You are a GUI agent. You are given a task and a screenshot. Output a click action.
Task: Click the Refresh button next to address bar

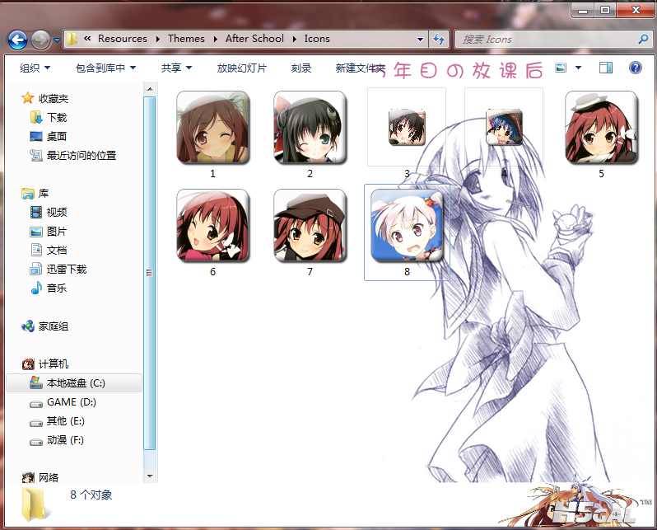click(439, 39)
